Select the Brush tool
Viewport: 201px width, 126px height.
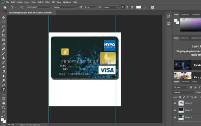click(x=3, y=54)
